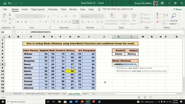185x104 pixels.
Task: Click the Save icon in title bar
Action: [x=5, y=3]
